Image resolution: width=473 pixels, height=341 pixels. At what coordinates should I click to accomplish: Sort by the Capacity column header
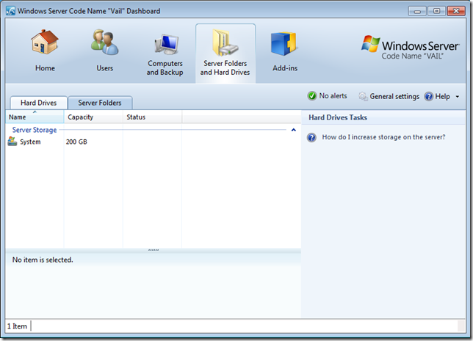(x=93, y=117)
